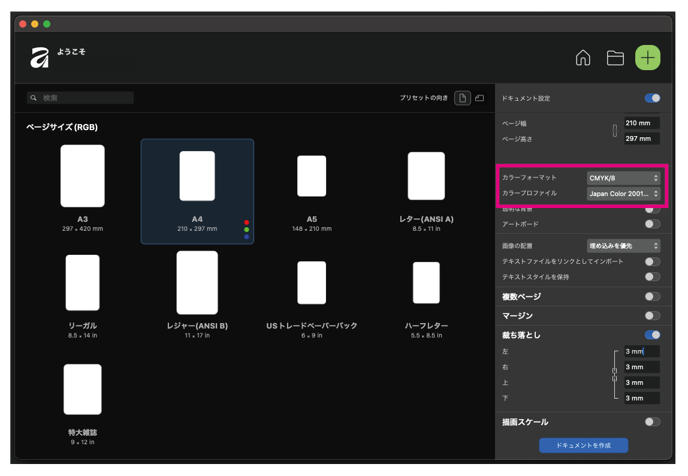This screenshot has height=476, width=688.
Task: Click the Affinity logo icon
Action: [x=40, y=58]
